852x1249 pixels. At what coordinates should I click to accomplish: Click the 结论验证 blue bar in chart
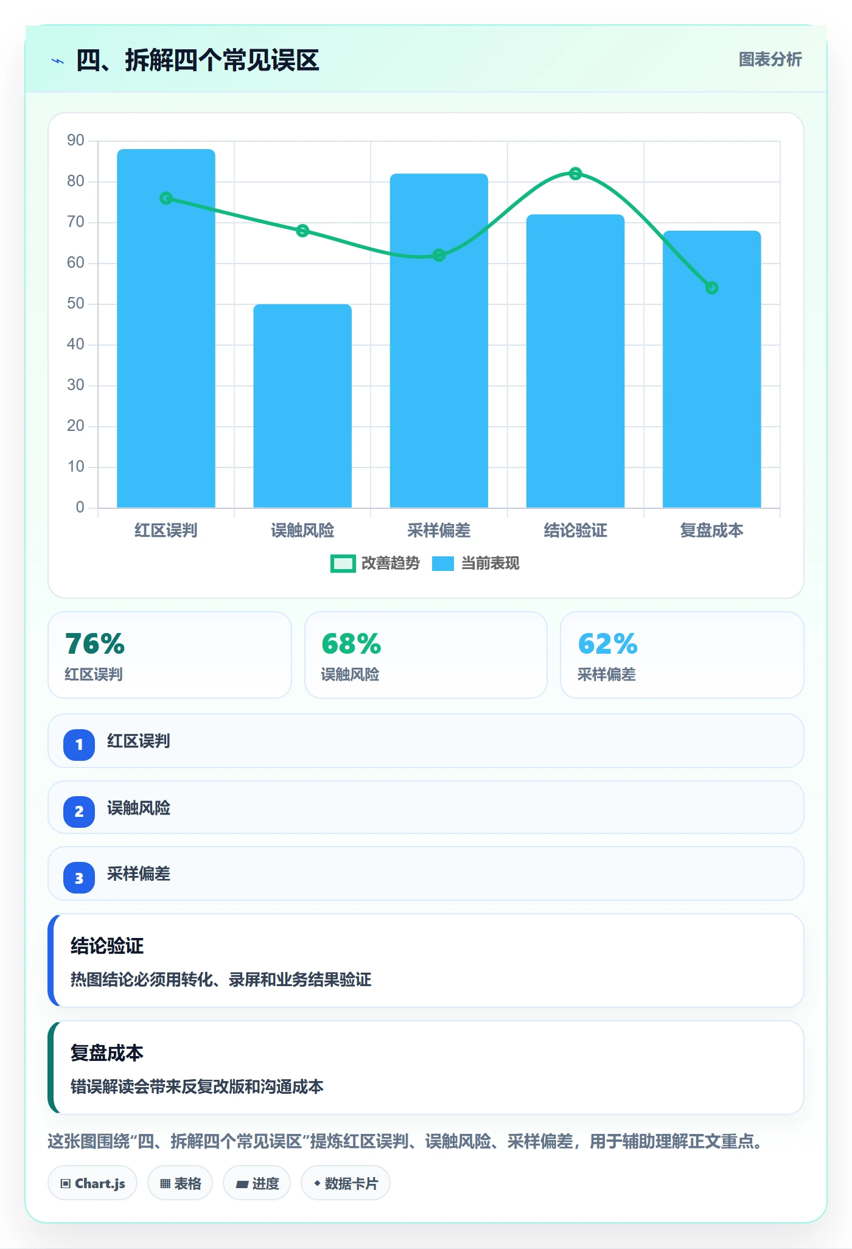point(575,361)
